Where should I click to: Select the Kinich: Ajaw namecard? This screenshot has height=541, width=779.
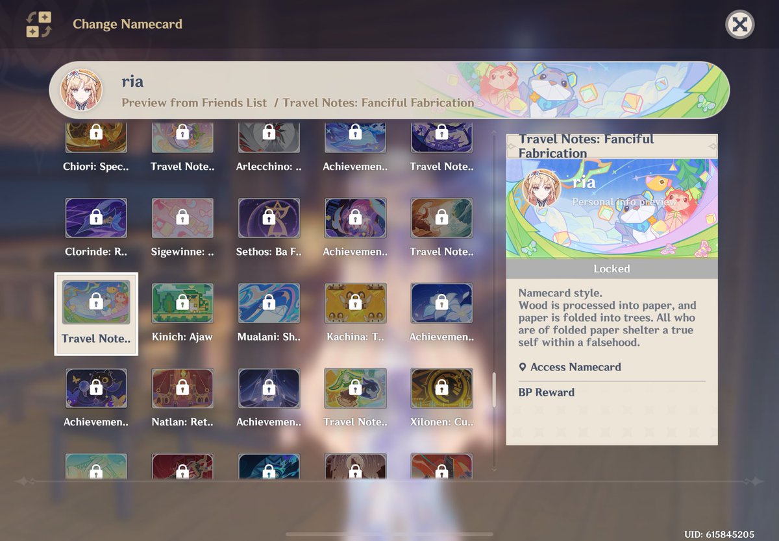(x=182, y=313)
